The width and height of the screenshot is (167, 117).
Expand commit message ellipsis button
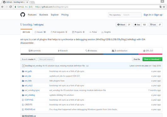click(x=87, y=66)
